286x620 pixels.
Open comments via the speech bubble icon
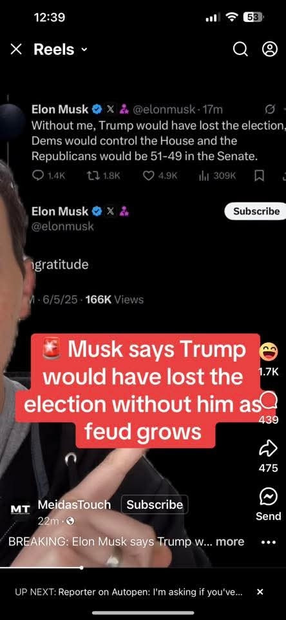tap(269, 402)
